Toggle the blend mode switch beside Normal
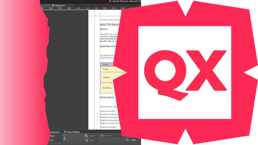The height and width of the screenshot is (145, 258). pyautogui.click(x=102, y=136)
